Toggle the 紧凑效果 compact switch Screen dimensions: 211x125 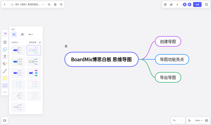[x=39, y=42]
